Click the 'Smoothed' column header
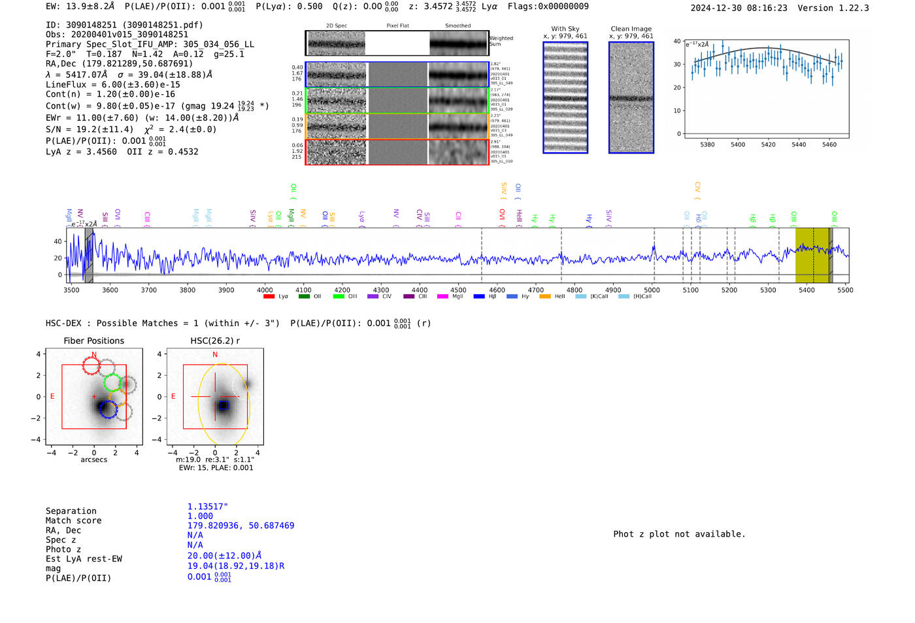Image resolution: width=915 pixels, height=623 pixels. 457,26
